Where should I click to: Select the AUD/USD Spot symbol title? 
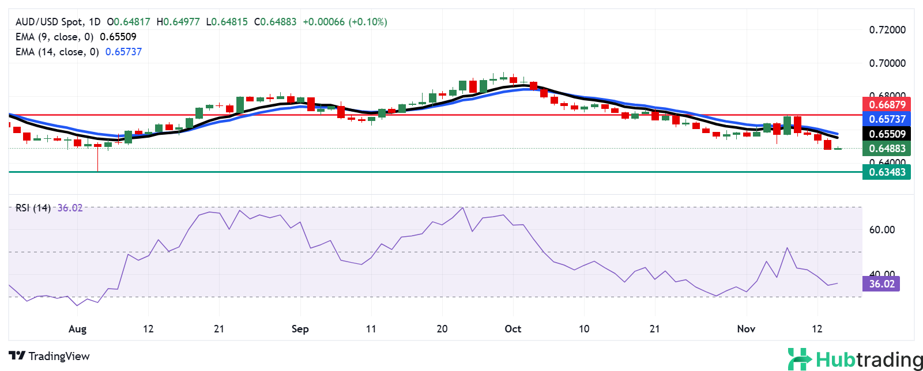click(49, 22)
